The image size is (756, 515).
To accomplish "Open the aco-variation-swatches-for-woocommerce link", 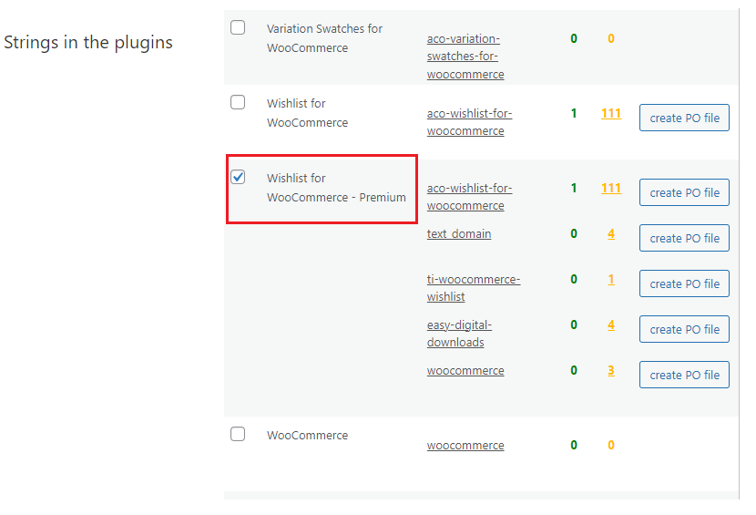I will tap(465, 57).
